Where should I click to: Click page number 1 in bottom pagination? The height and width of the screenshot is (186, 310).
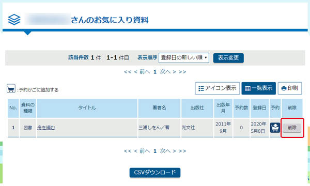tap(155, 151)
